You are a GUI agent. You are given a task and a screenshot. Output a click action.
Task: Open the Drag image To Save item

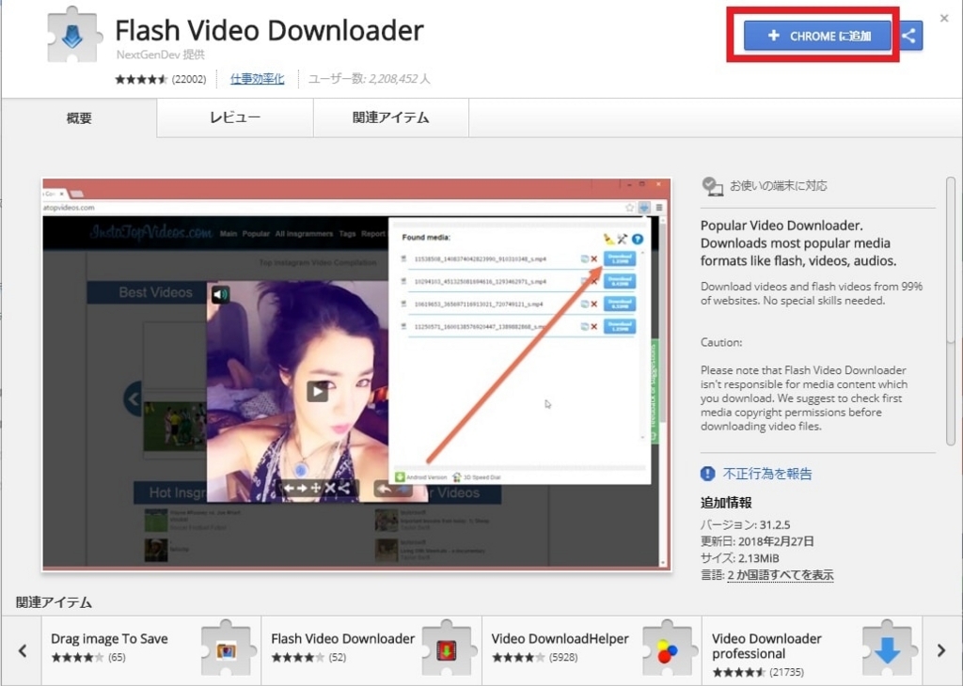(151, 650)
